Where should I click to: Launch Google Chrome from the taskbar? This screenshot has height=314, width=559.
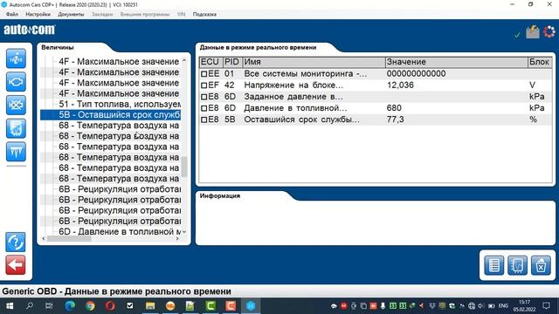(90, 306)
